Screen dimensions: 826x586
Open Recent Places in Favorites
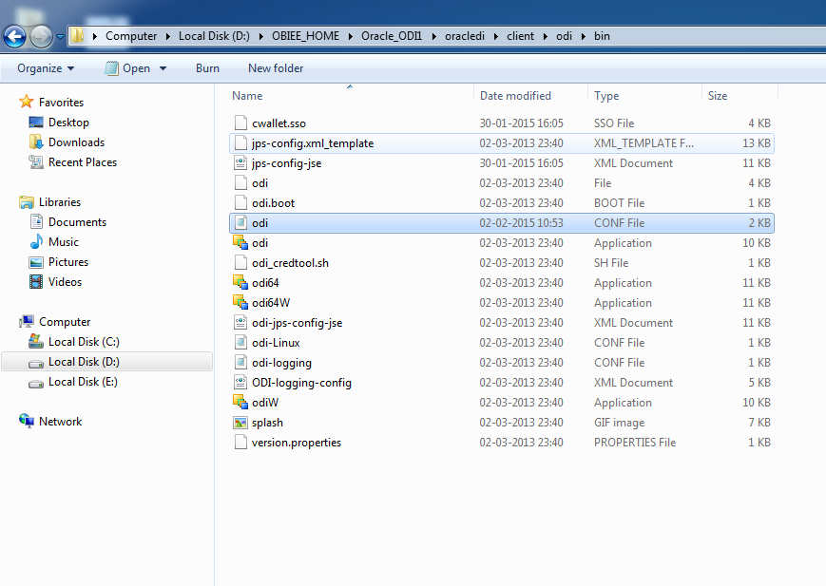[x=82, y=162]
